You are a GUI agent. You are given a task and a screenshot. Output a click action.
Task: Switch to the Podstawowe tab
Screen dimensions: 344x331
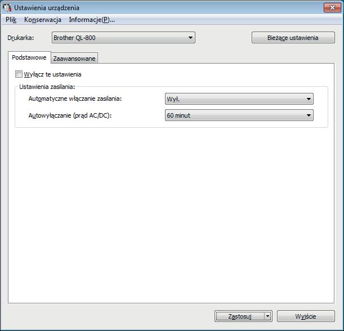[x=29, y=57]
